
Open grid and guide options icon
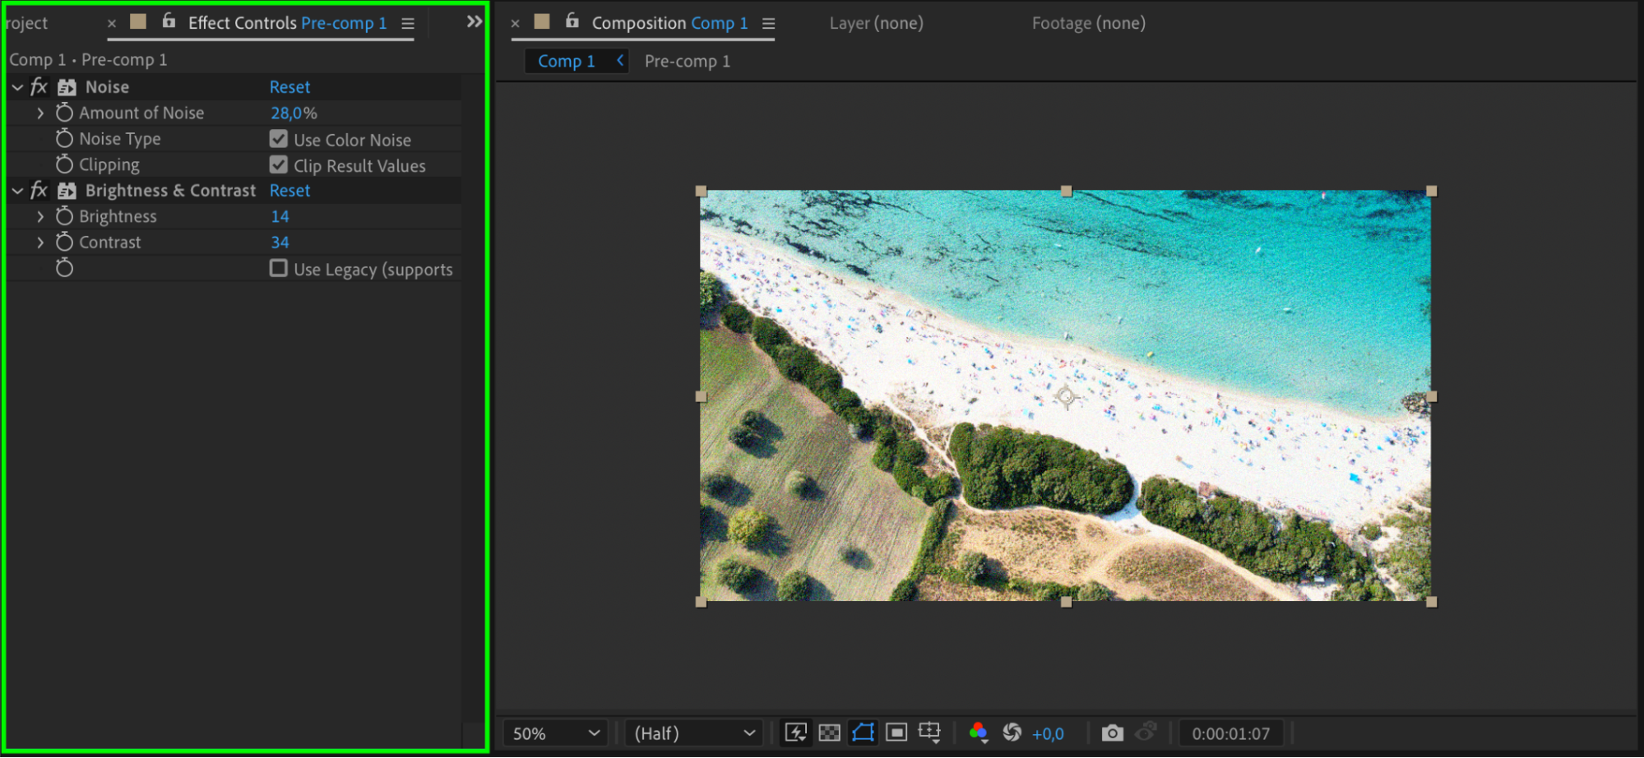(929, 733)
